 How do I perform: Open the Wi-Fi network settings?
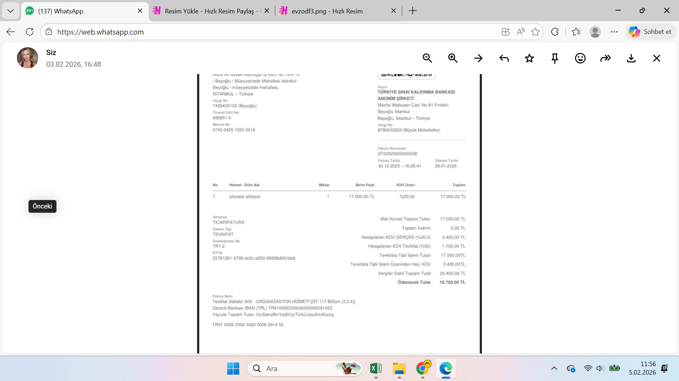pos(588,369)
